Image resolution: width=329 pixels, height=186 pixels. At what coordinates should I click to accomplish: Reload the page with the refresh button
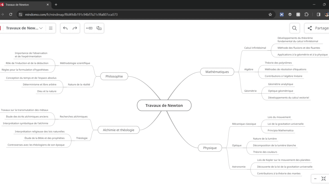[x=11, y=15]
